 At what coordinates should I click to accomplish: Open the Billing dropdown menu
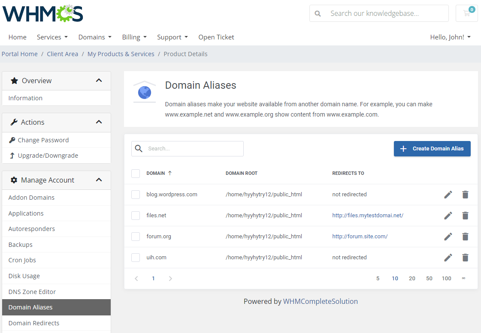(134, 37)
